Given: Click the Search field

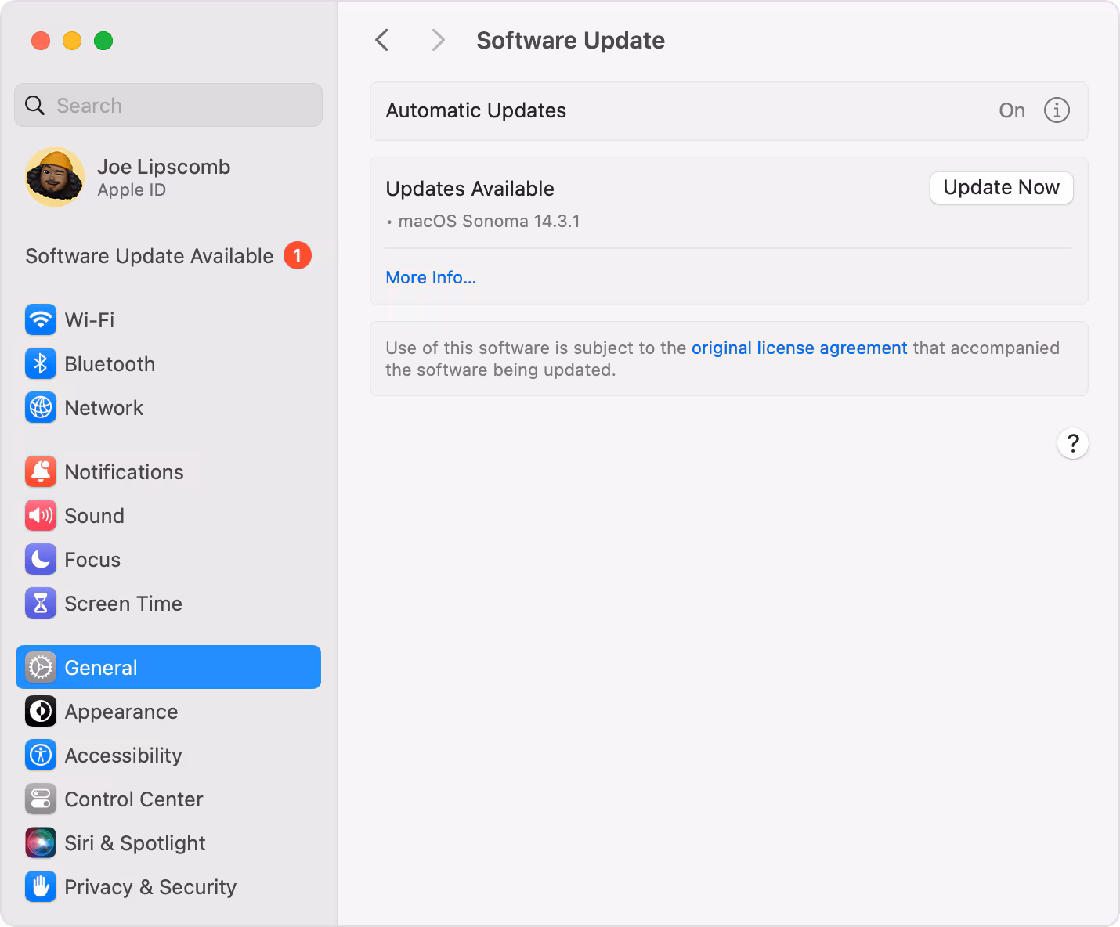Looking at the screenshot, I should click(x=168, y=105).
